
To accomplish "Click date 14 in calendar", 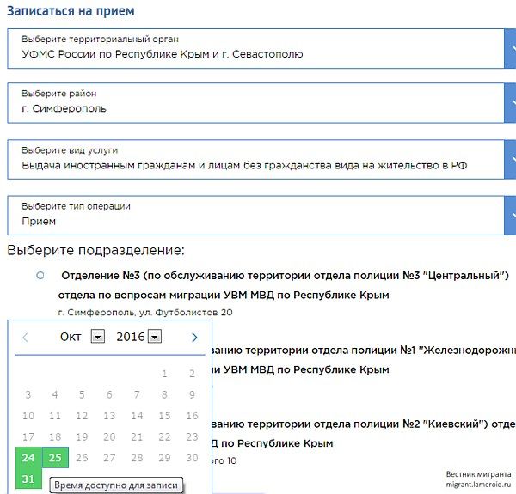I will [x=137, y=416].
